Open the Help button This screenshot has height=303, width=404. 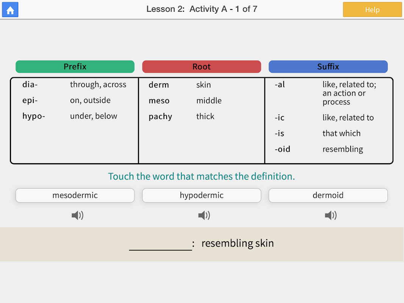tap(372, 10)
